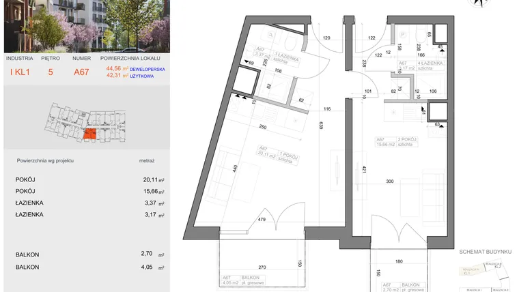The width and height of the screenshot is (519, 292).
Task: Click the 116 corridor dimension
Action: pyautogui.click(x=327, y=108)
